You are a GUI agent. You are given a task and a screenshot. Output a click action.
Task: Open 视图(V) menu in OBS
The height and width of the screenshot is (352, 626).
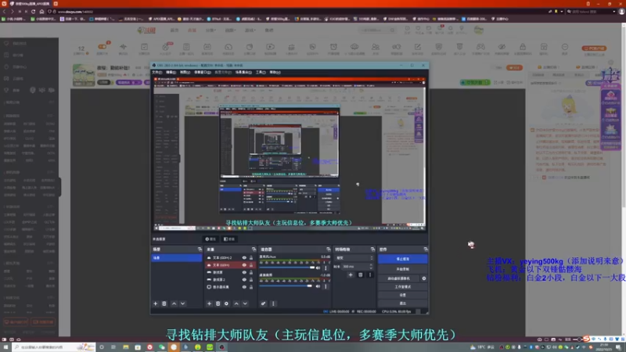tap(185, 72)
